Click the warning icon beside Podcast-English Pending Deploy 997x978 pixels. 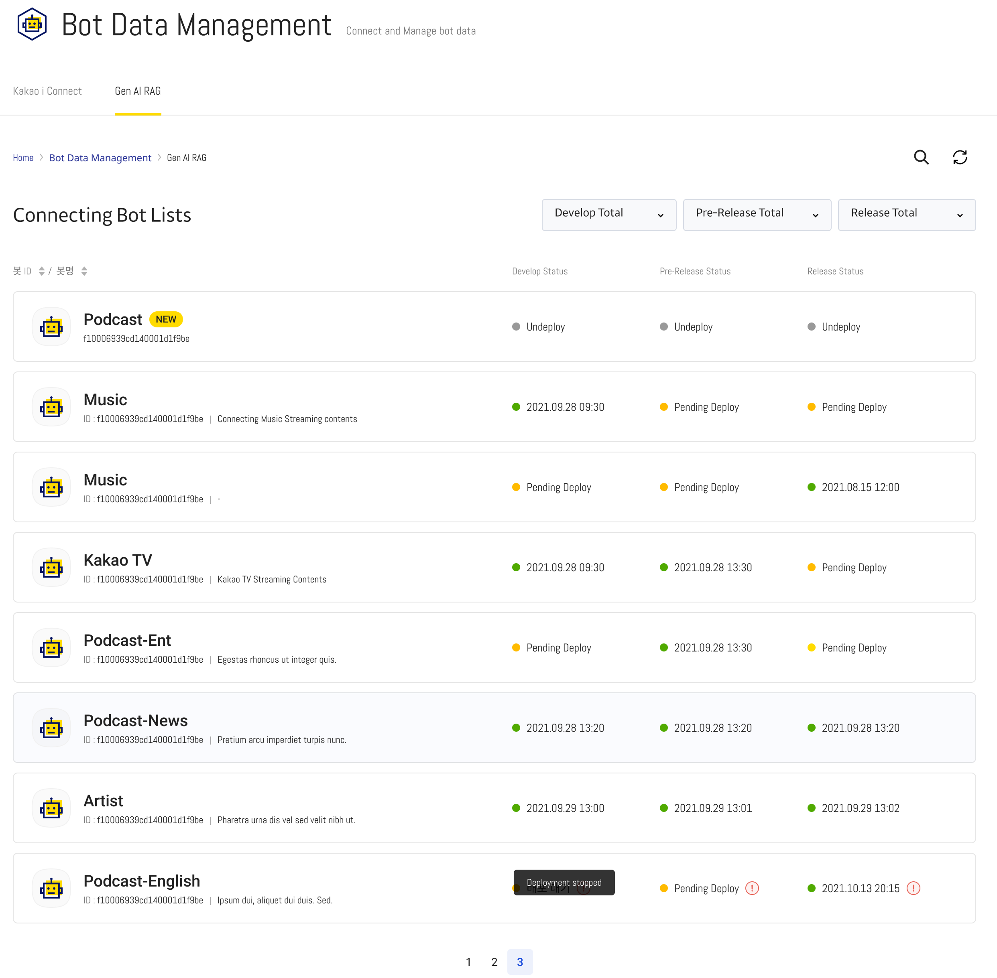pos(752,888)
